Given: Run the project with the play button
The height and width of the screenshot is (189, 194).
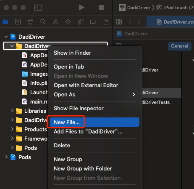Looking at the screenshot, I should 81,8.
